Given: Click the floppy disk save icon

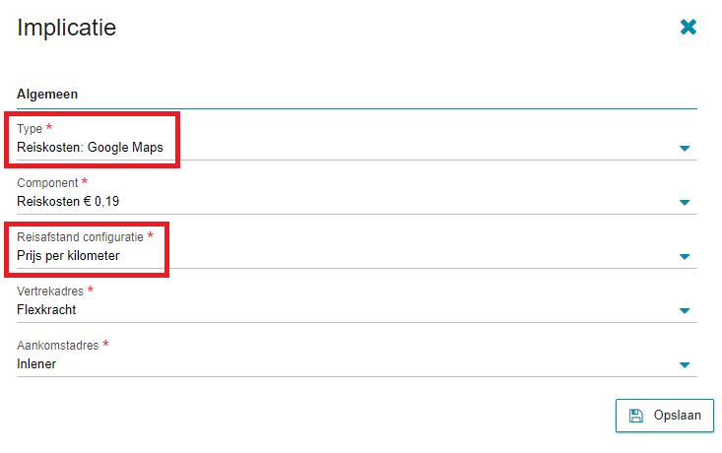Looking at the screenshot, I should pyautogui.click(x=636, y=416).
